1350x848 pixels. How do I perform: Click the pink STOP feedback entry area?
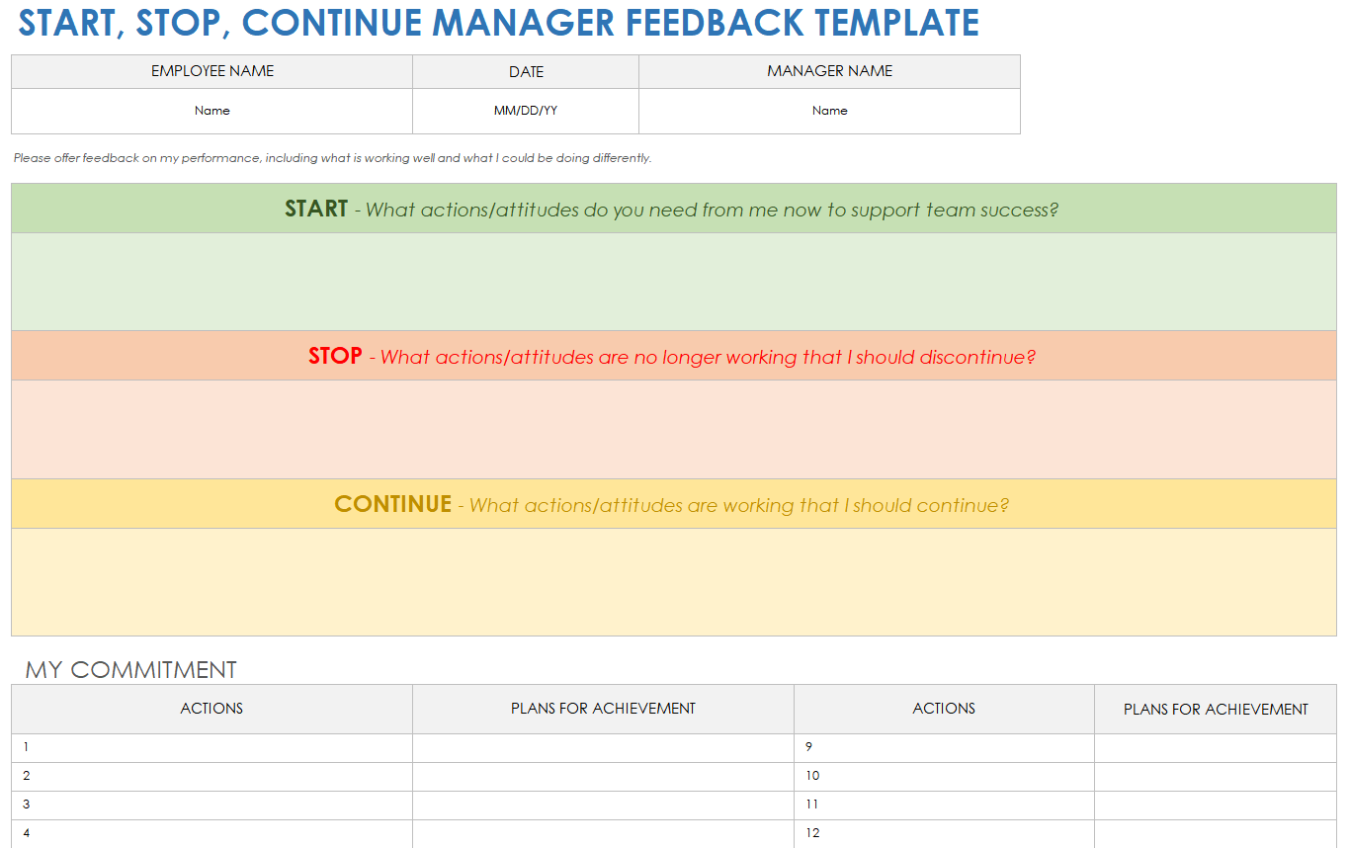[673, 430]
